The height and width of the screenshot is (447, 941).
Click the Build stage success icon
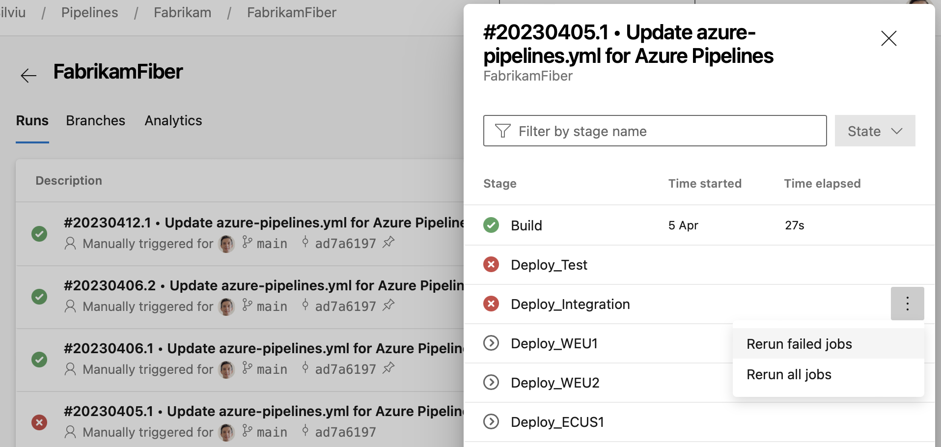491,225
